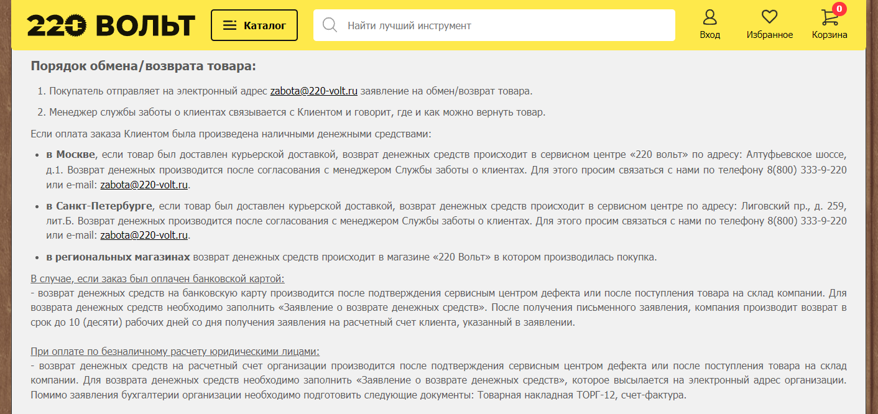Click the Вход label
The height and width of the screenshot is (414, 878).
(709, 35)
